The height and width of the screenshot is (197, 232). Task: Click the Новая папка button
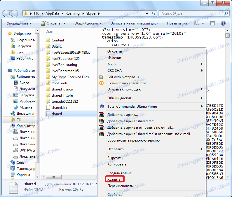[x=177, y=23]
